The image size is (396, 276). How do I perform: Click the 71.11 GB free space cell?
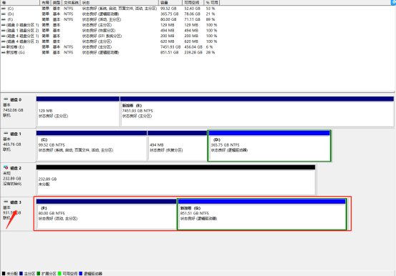(192, 19)
